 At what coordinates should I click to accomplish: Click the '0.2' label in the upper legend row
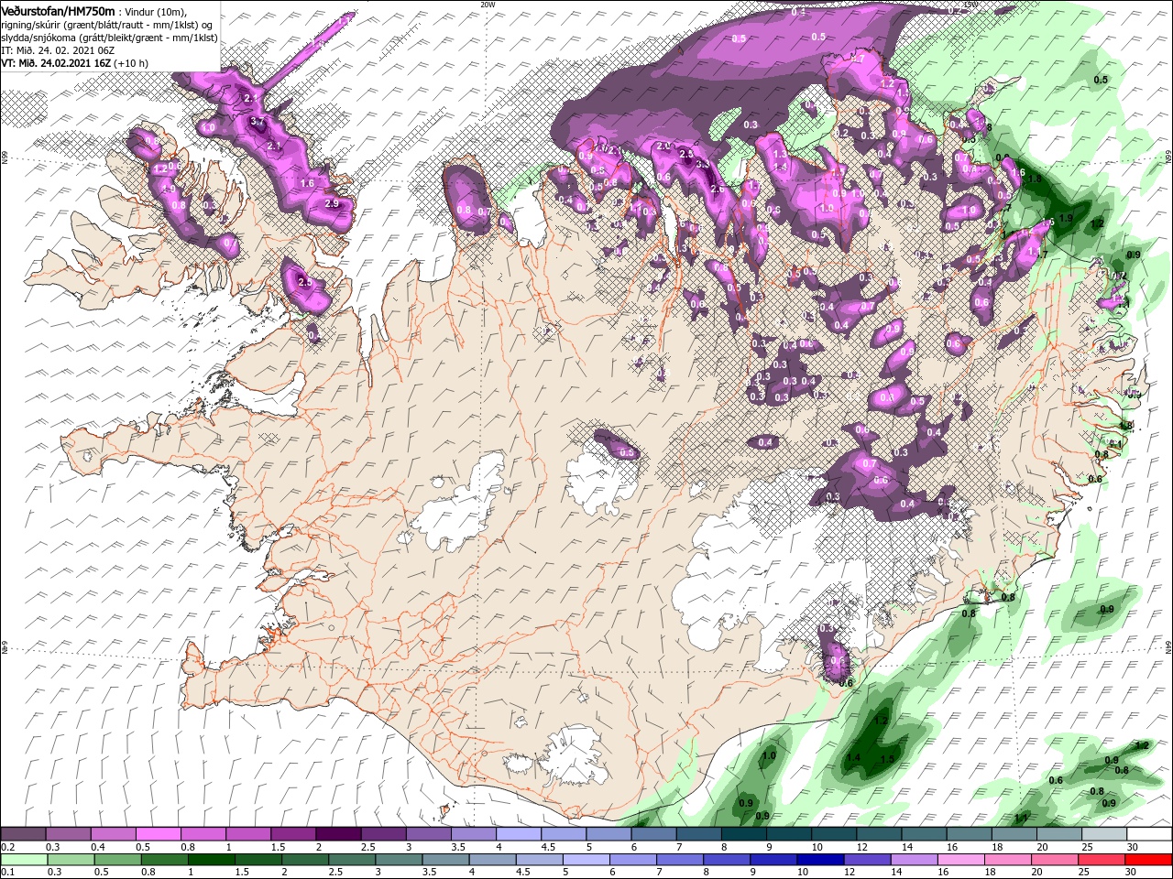point(9,847)
